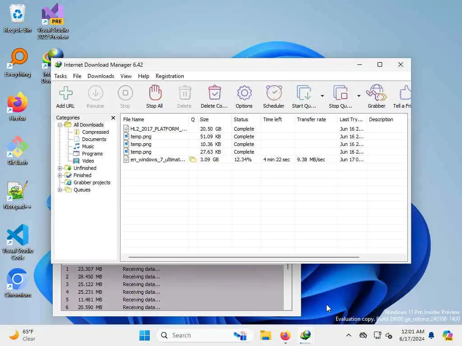The width and height of the screenshot is (462, 346).
Task: Close the Categories panel
Action: (113, 118)
